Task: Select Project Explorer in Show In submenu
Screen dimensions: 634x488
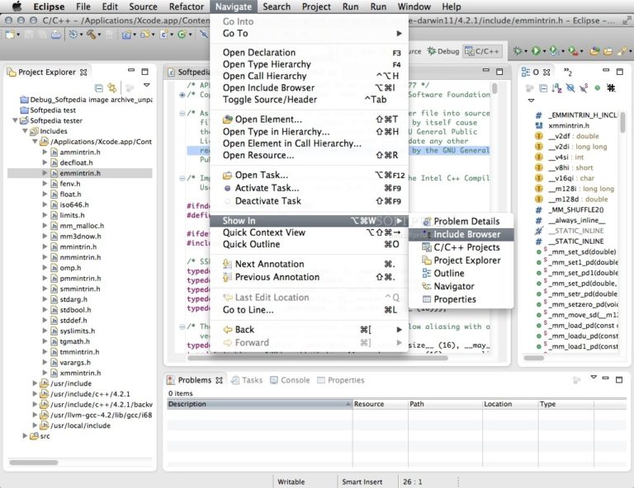Action: point(461,260)
